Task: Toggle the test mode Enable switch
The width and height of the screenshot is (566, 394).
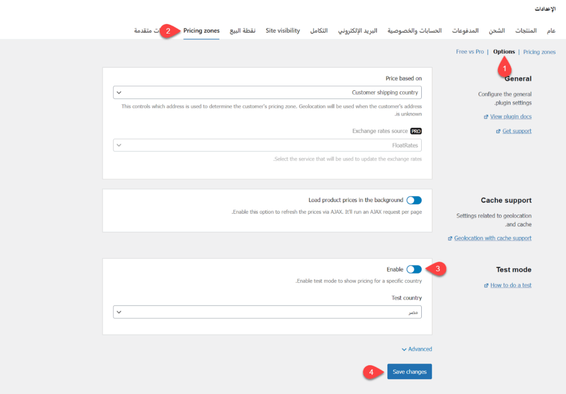Action: coord(413,269)
